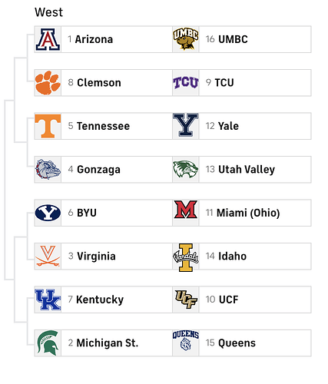
Task: Select the Clemson tiger paw logo
Action: click(48, 83)
